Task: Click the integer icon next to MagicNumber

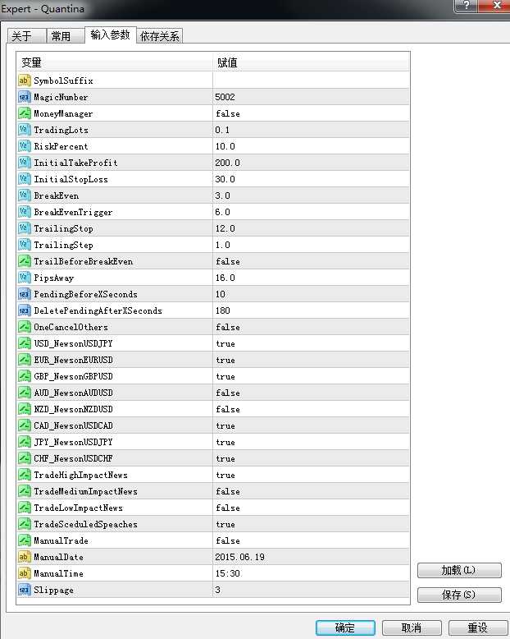Action: click(24, 97)
